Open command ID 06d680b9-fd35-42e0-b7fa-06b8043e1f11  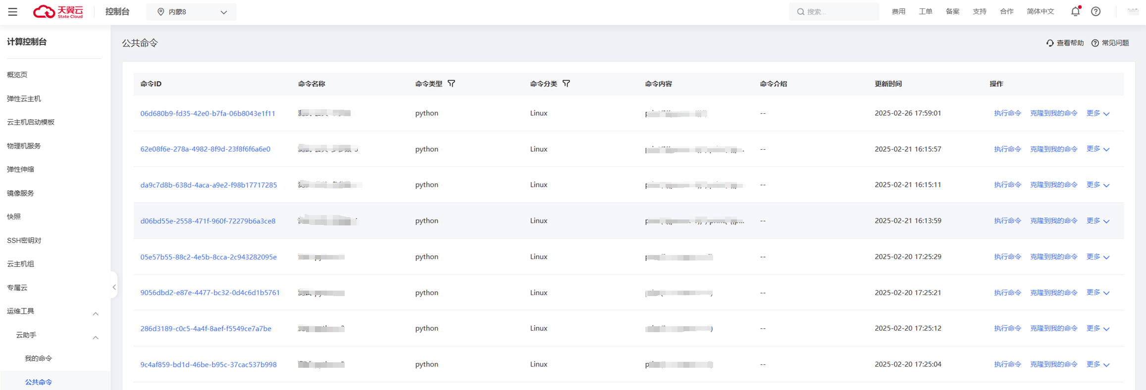208,113
